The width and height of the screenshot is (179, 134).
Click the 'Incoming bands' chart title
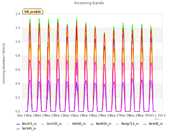89,3
